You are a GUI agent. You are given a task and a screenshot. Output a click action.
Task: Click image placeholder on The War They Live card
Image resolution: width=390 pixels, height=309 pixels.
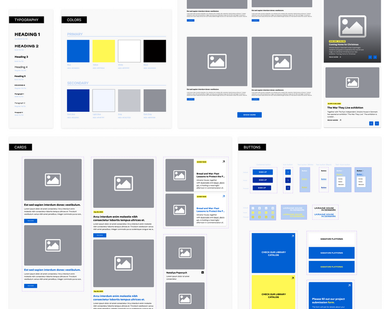click(352, 82)
